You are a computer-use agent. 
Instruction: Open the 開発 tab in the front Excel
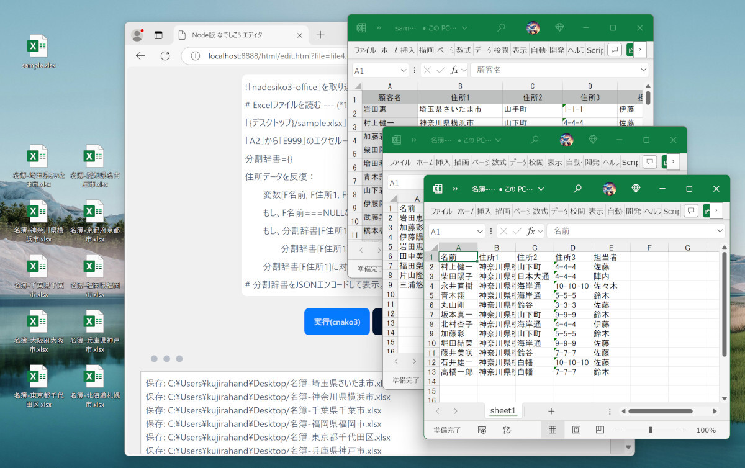coord(633,211)
